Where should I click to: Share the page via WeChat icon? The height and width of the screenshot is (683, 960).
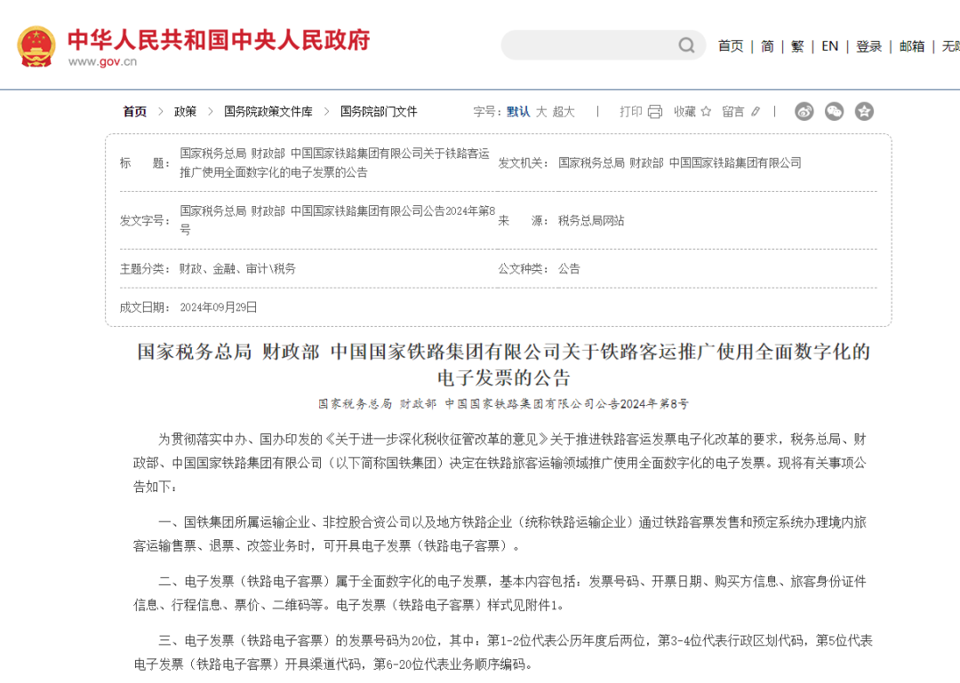coord(834,111)
